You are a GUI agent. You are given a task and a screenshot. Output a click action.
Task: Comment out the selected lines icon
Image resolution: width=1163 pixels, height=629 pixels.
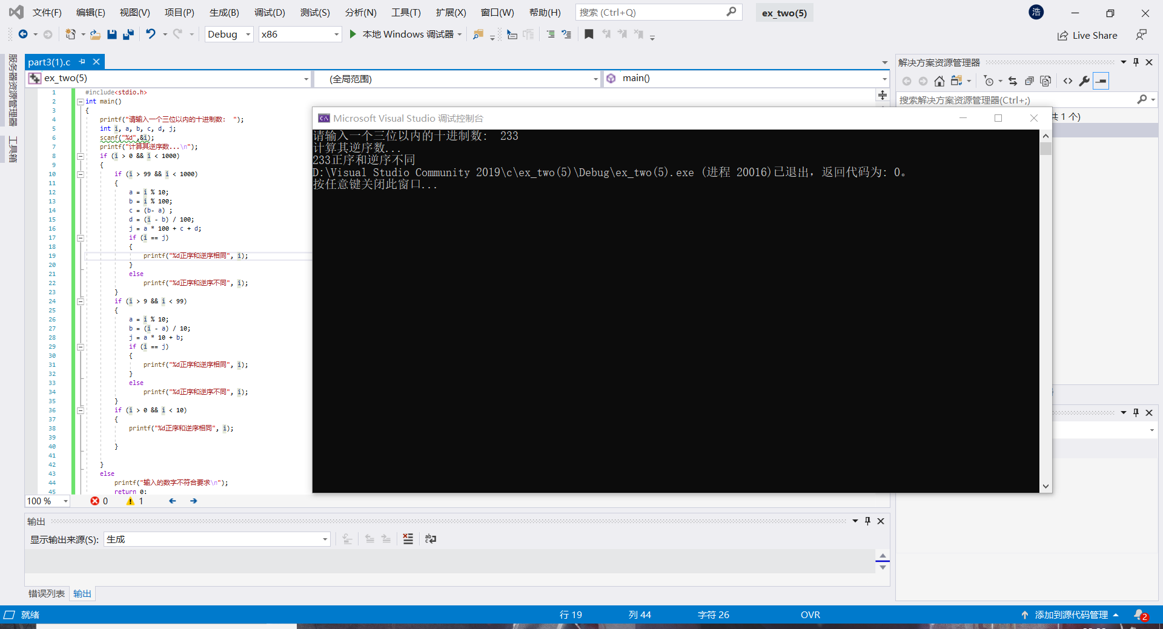point(551,35)
